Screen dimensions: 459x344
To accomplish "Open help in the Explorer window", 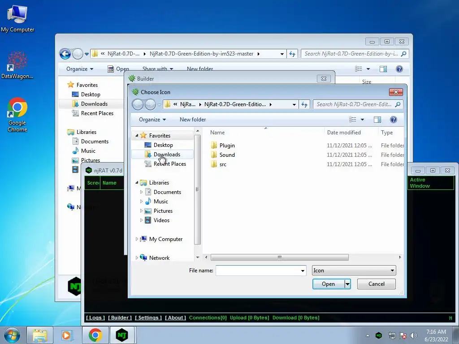I will click(x=399, y=69).
